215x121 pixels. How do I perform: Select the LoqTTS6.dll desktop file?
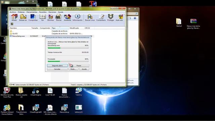click(50, 92)
